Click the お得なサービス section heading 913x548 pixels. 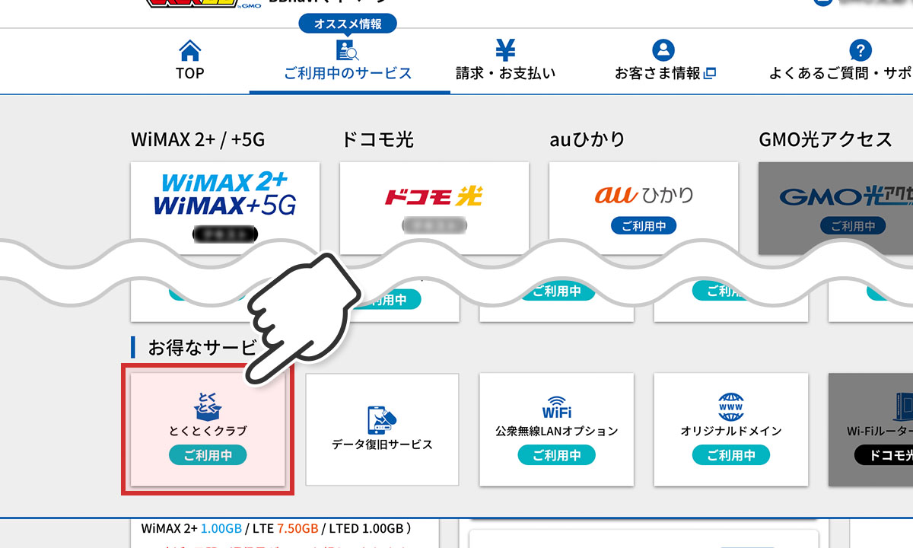pos(202,348)
